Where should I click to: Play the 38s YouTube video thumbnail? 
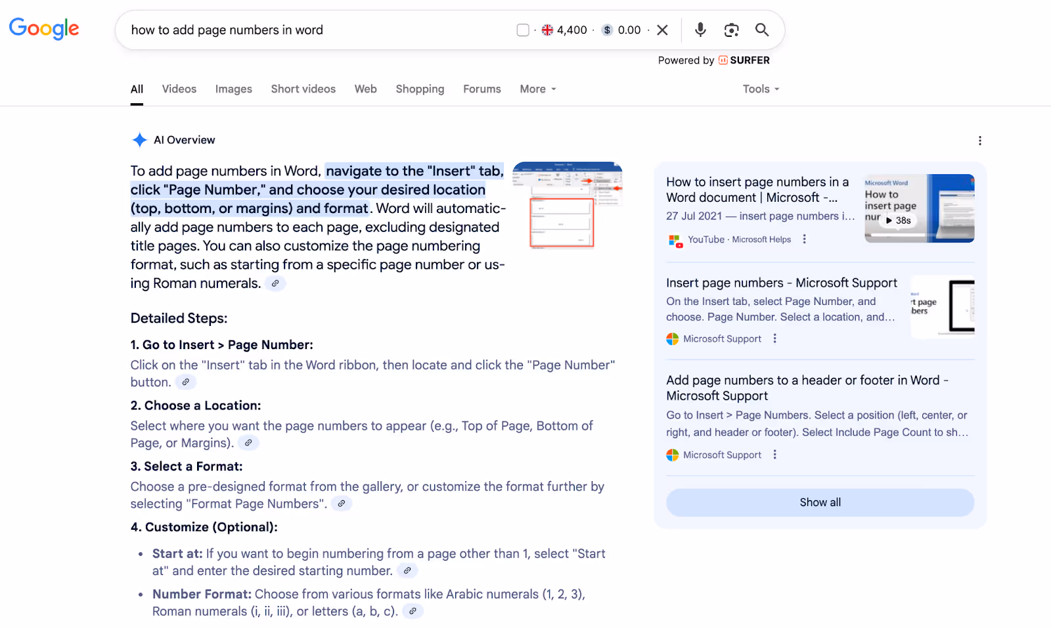click(919, 208)
